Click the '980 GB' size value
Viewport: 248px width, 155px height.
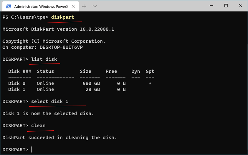[91, 83]
